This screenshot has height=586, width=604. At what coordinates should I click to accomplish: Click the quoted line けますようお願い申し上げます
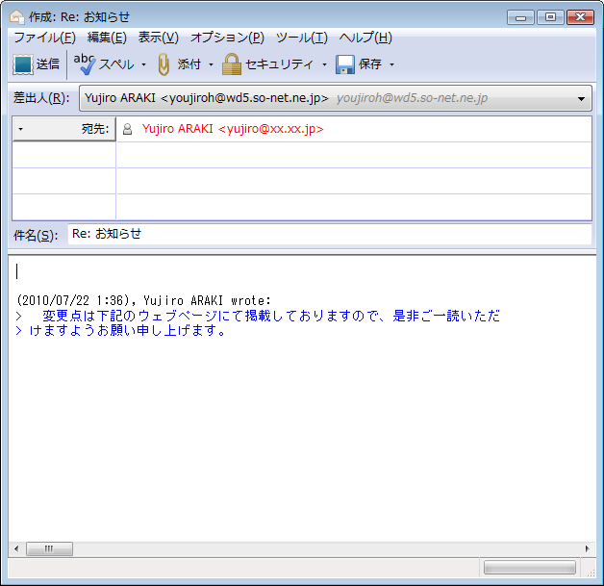[120, 331]
